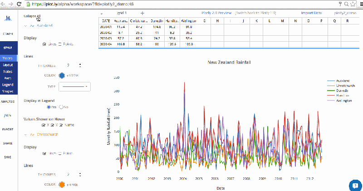Screen dimensions: 363x191
Task: Go back using the browser back arrow
Action: 3,4
